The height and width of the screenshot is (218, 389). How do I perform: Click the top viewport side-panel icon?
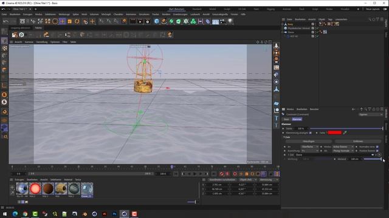pos(277,45)
